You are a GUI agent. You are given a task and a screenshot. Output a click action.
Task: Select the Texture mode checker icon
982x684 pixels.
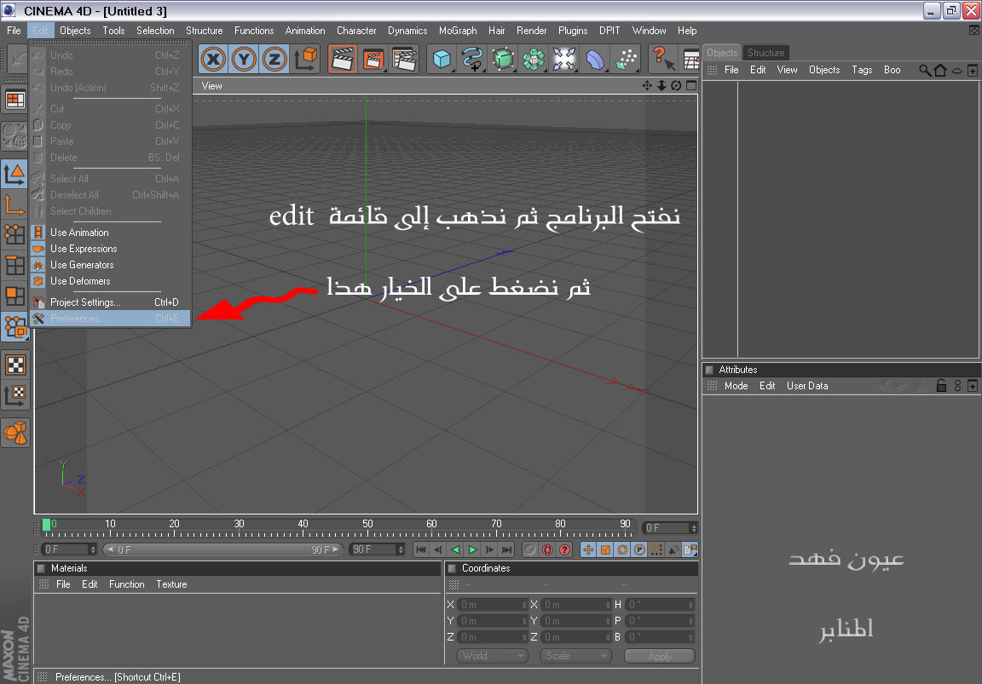coord(15,365)
